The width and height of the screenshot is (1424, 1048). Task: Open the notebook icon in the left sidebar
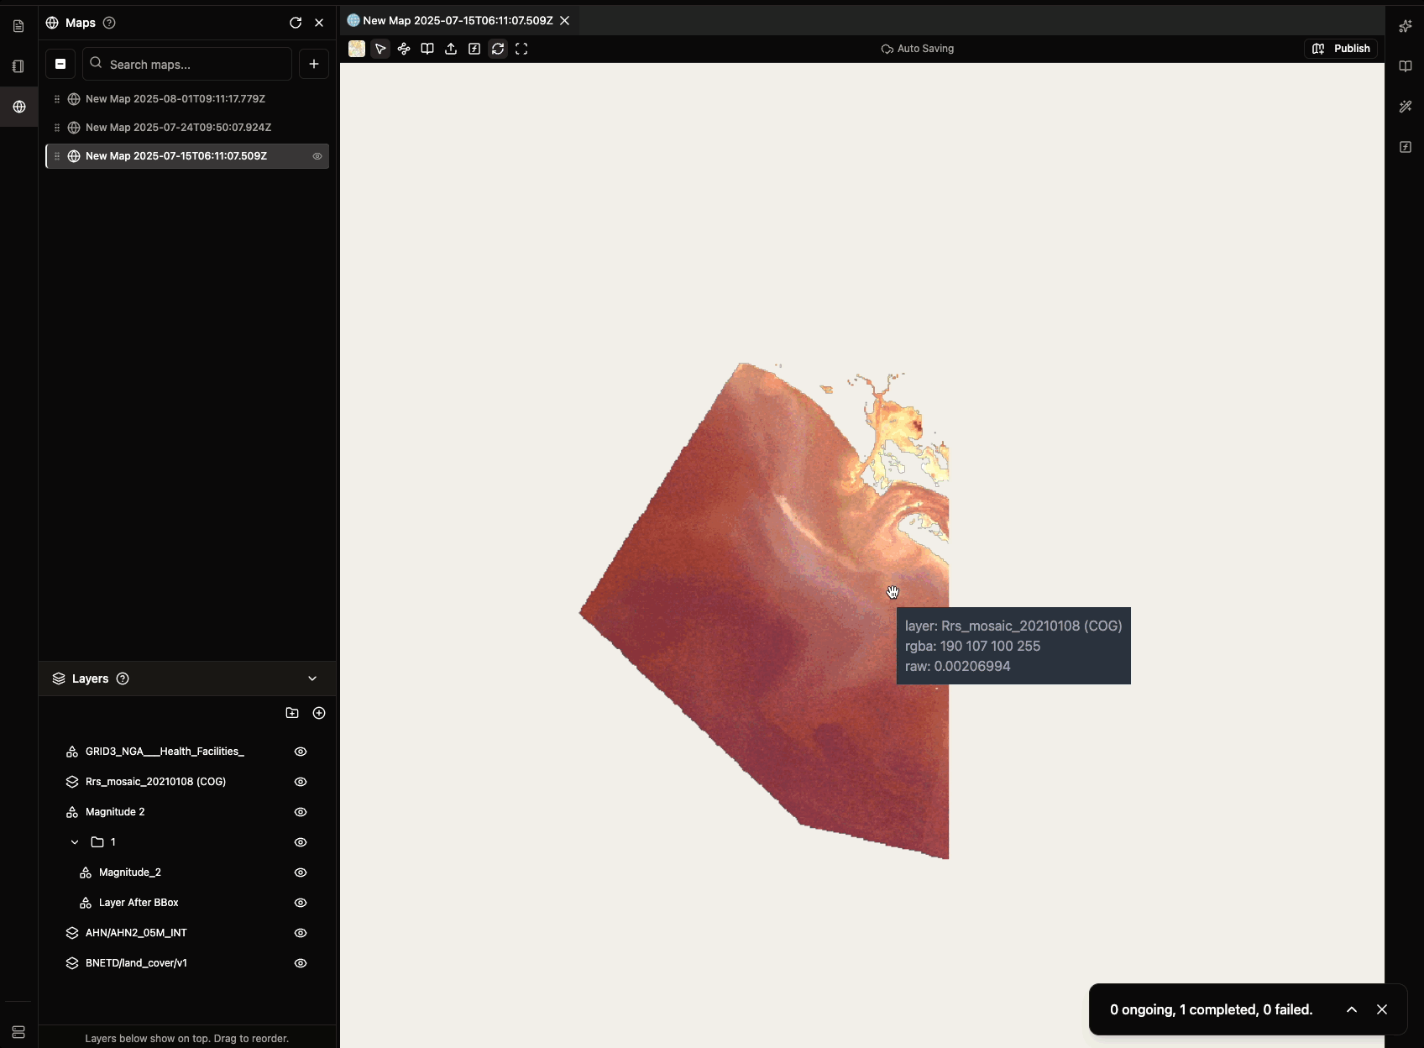(x=18, y=66)
